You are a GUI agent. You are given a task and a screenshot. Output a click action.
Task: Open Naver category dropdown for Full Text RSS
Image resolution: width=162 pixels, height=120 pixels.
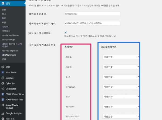click(121, 116)
